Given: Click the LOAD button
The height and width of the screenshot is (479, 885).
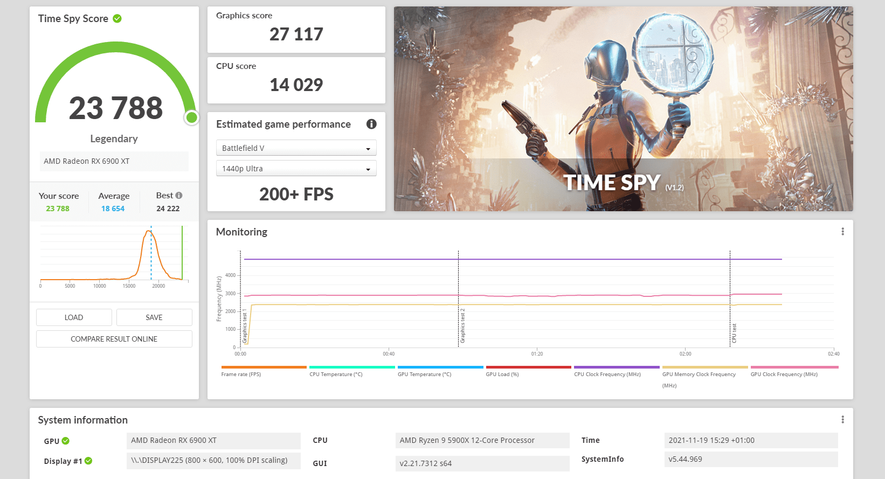Looking at the screenshot, I should (x=74, y=317).
